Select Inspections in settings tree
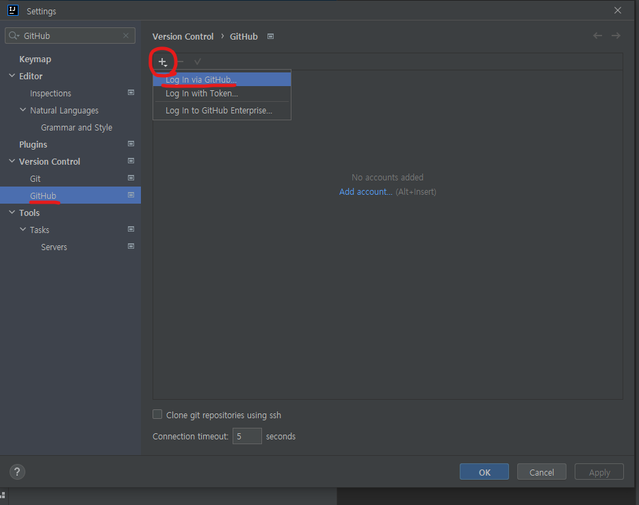This screenshot has height=505, width=639. [51, 94]
